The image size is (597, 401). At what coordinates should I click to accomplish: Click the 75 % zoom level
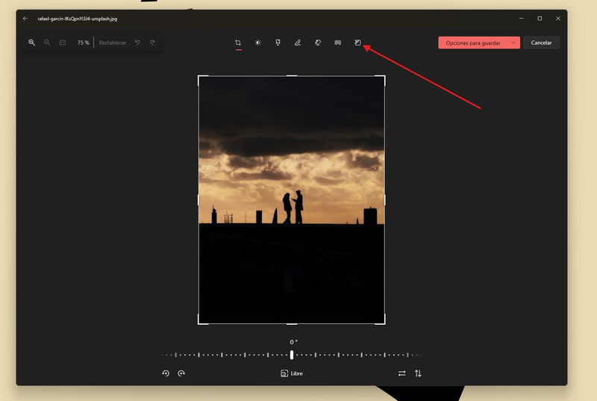pyautogui.click(x=82, y=43)
